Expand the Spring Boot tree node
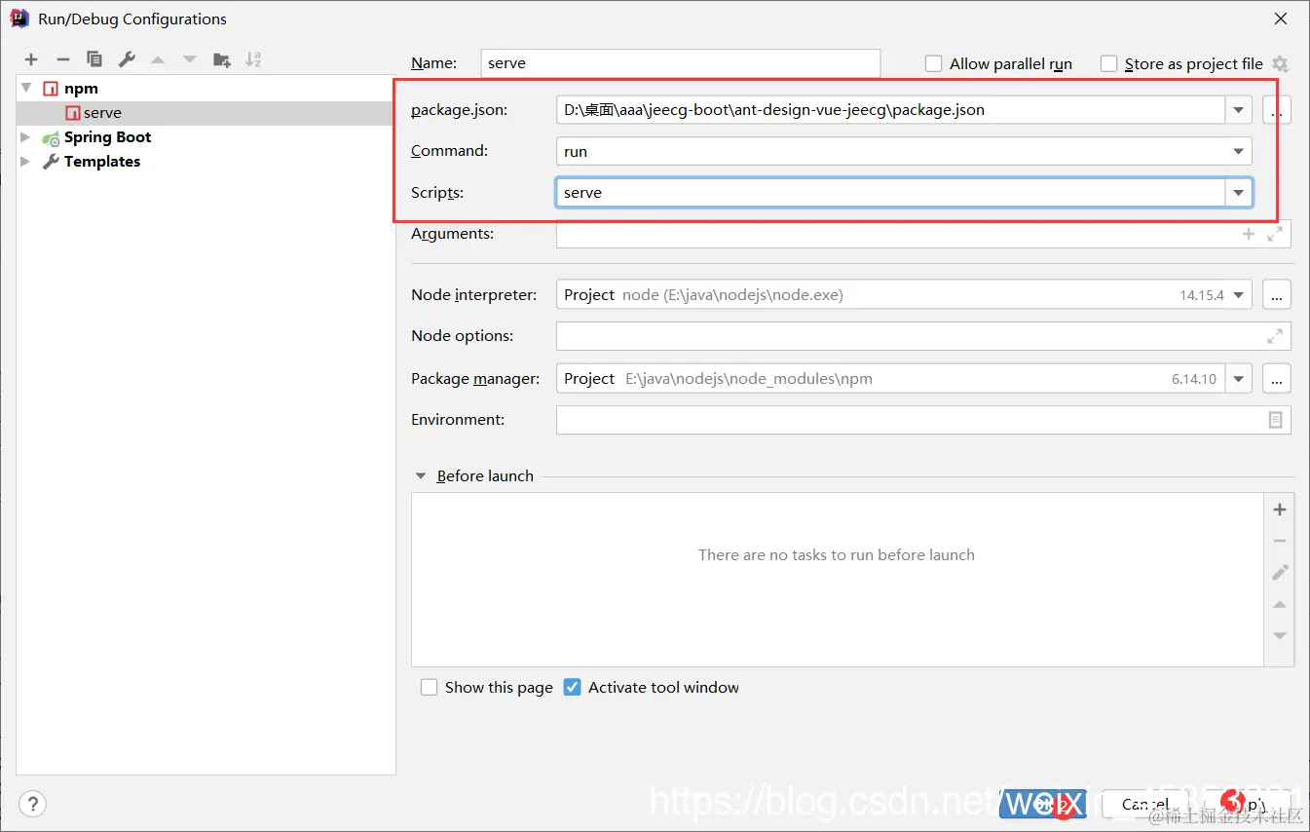 26,137
